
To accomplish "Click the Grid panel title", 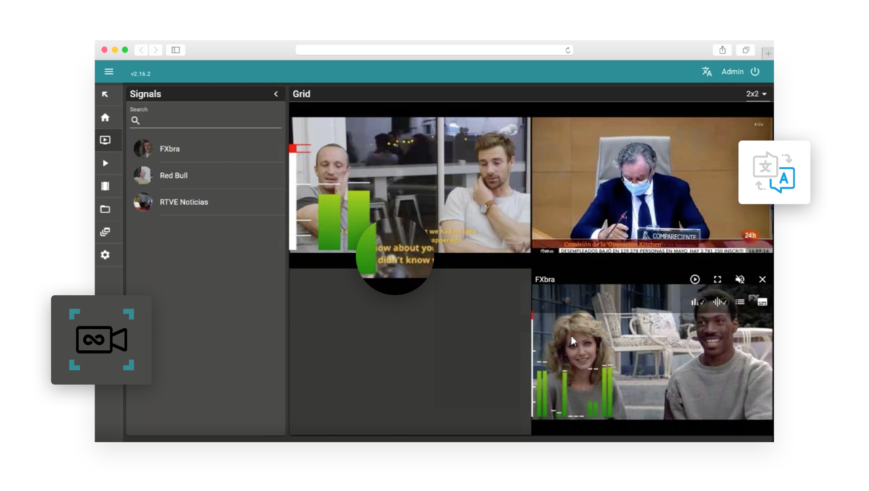I will [301, 94].
